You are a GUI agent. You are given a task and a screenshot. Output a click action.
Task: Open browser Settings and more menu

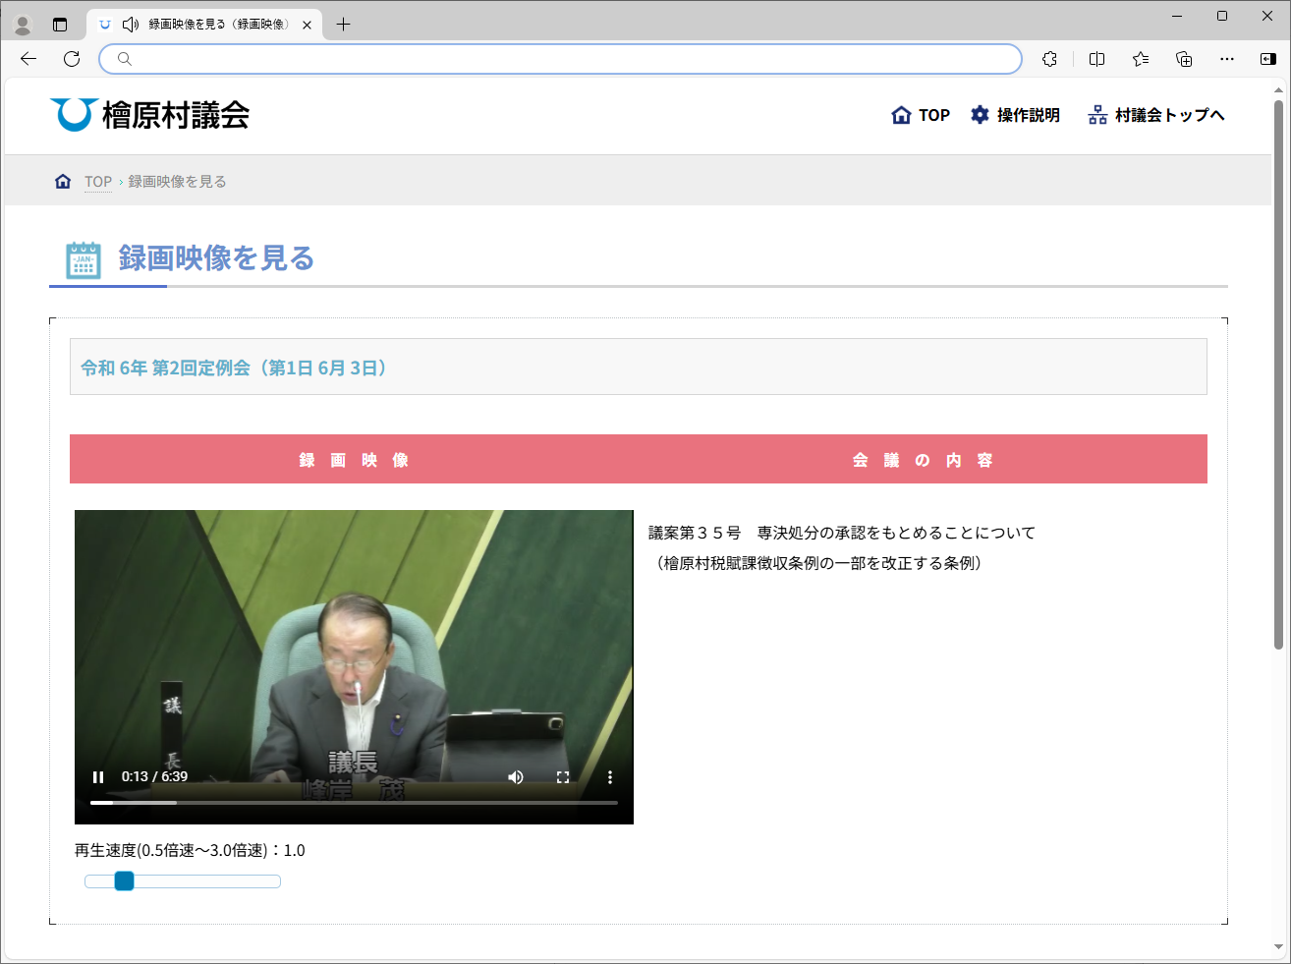(1227, 59)
